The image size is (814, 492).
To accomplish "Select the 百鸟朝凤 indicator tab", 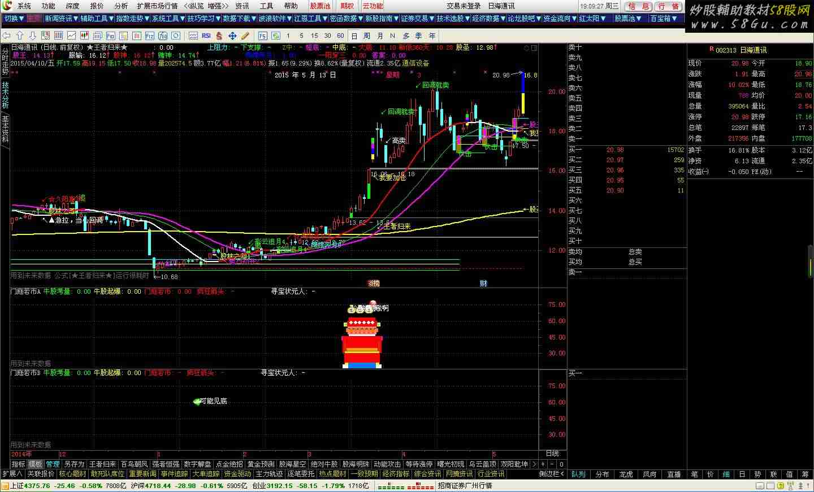I will point(134,464).
